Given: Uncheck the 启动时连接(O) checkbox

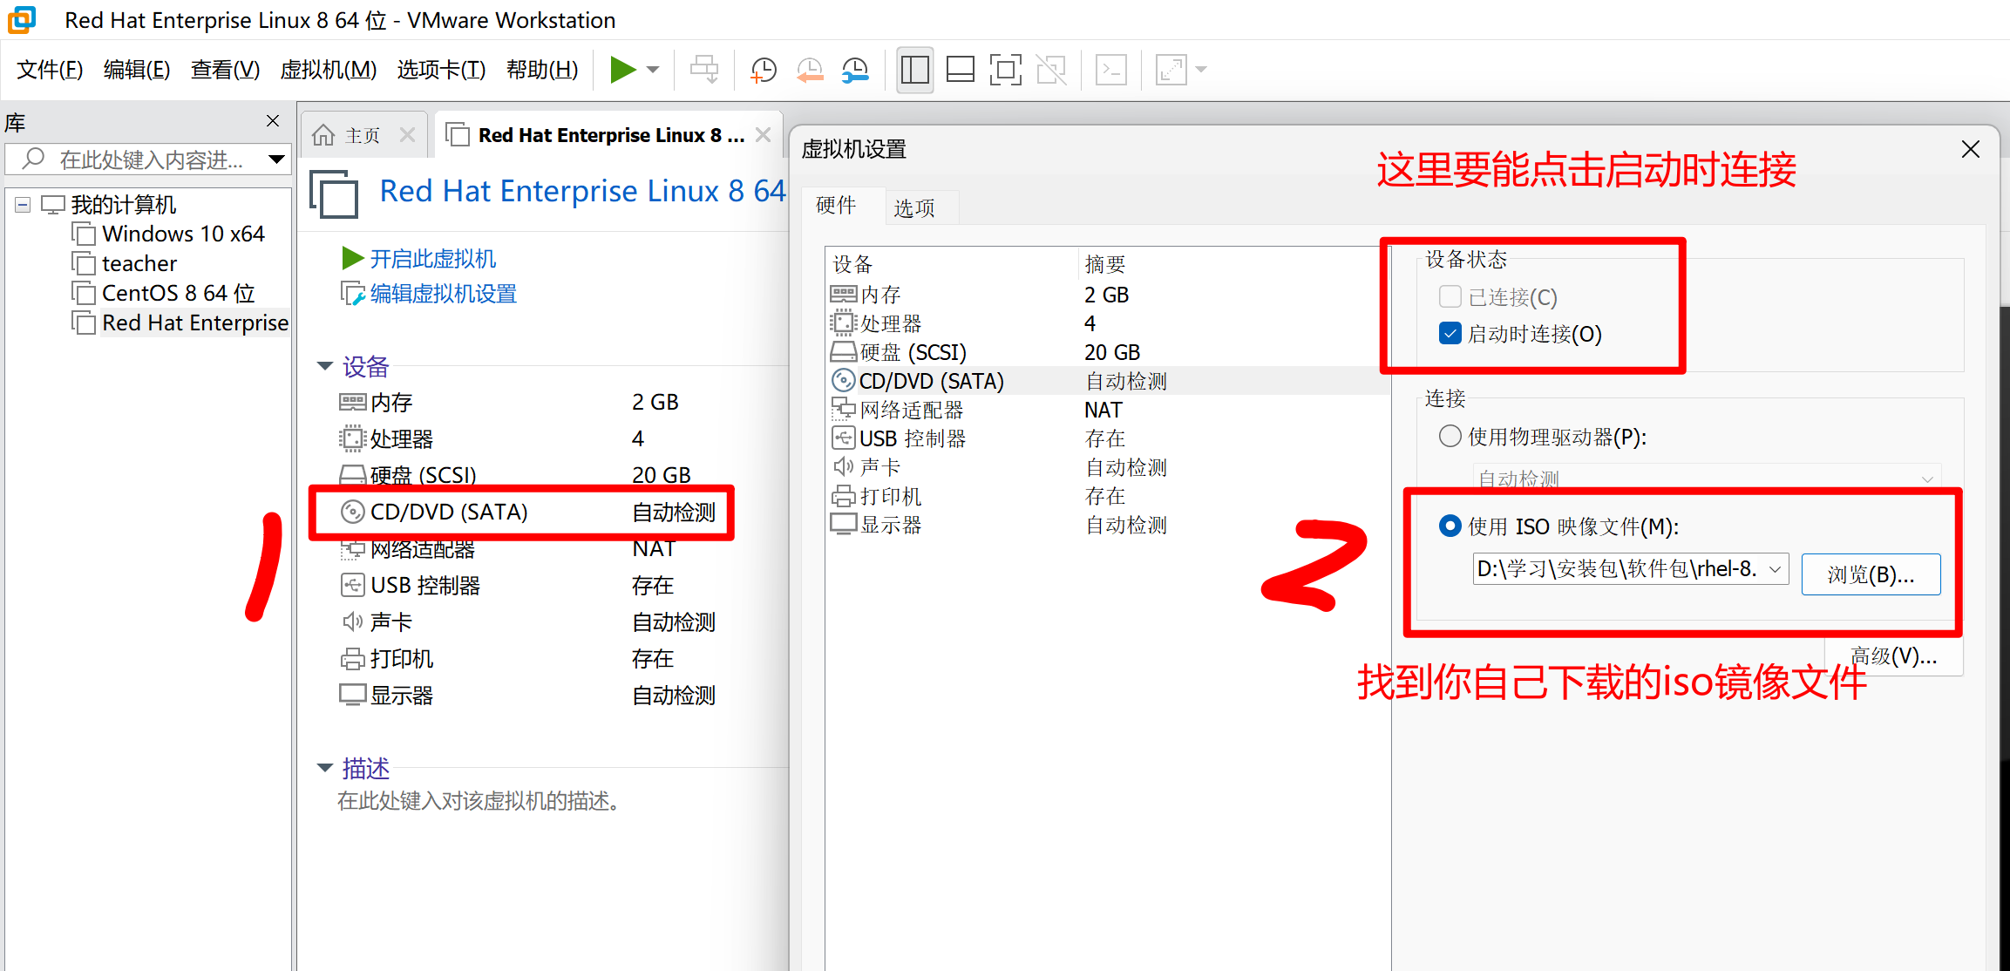Looking at the screenshot, I should [1450, 334].
